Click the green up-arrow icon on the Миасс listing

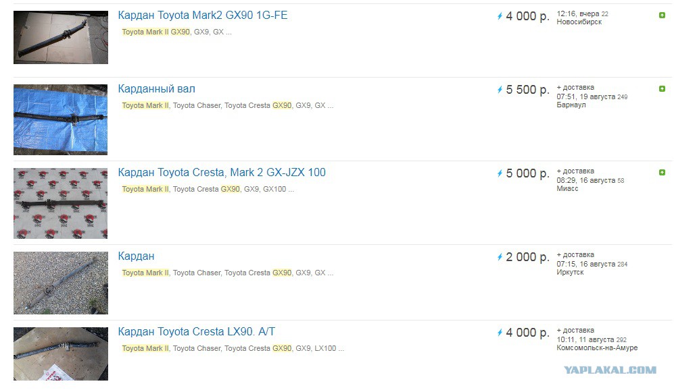coord(662,173)
